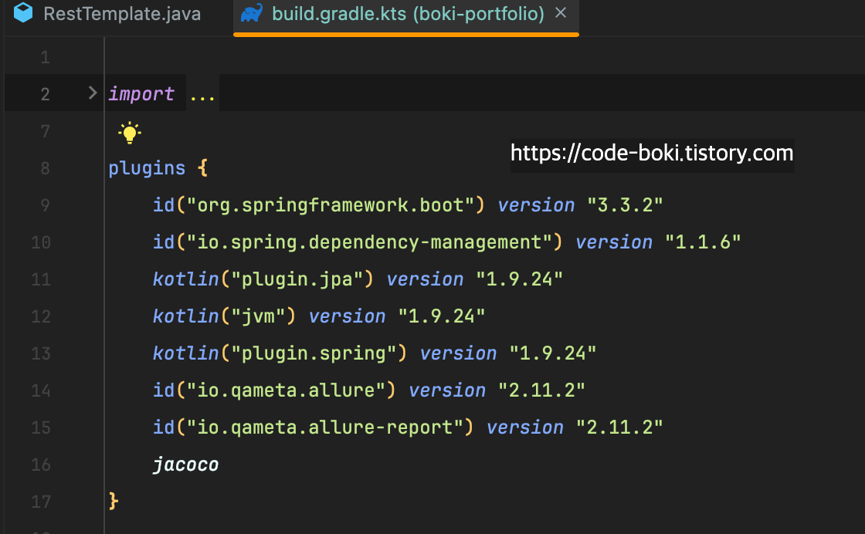The image size is (865, 534).
Task: Click the plugins keyword
Action: coord(147,168)
